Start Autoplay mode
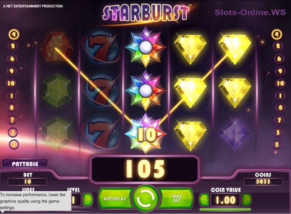This screenshot has width=291, height=214. (116, 199)
